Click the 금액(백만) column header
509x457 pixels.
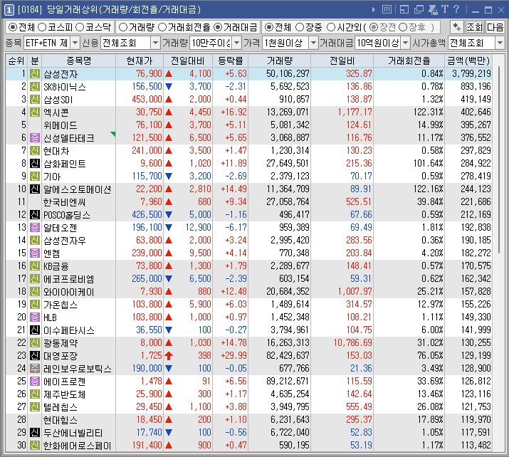(468, 61)
